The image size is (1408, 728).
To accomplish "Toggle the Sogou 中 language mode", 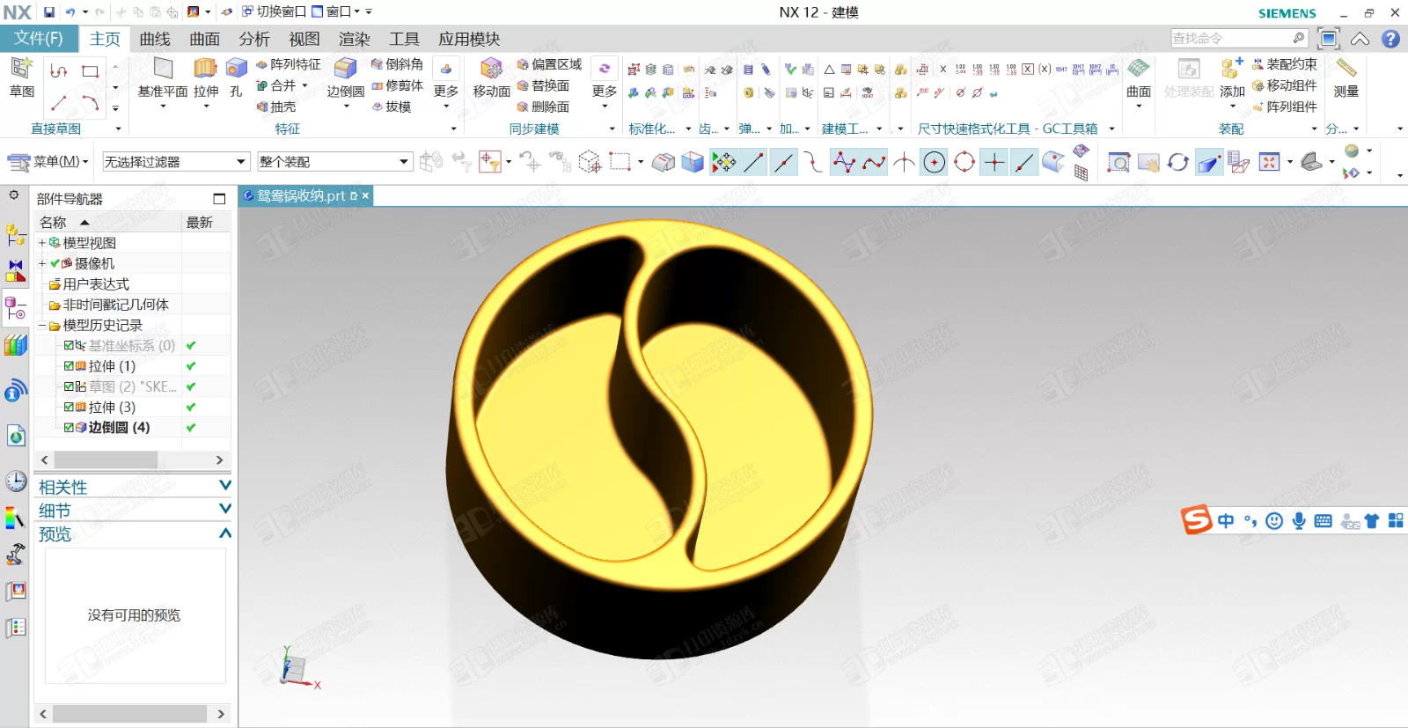I will (1226, 520).
